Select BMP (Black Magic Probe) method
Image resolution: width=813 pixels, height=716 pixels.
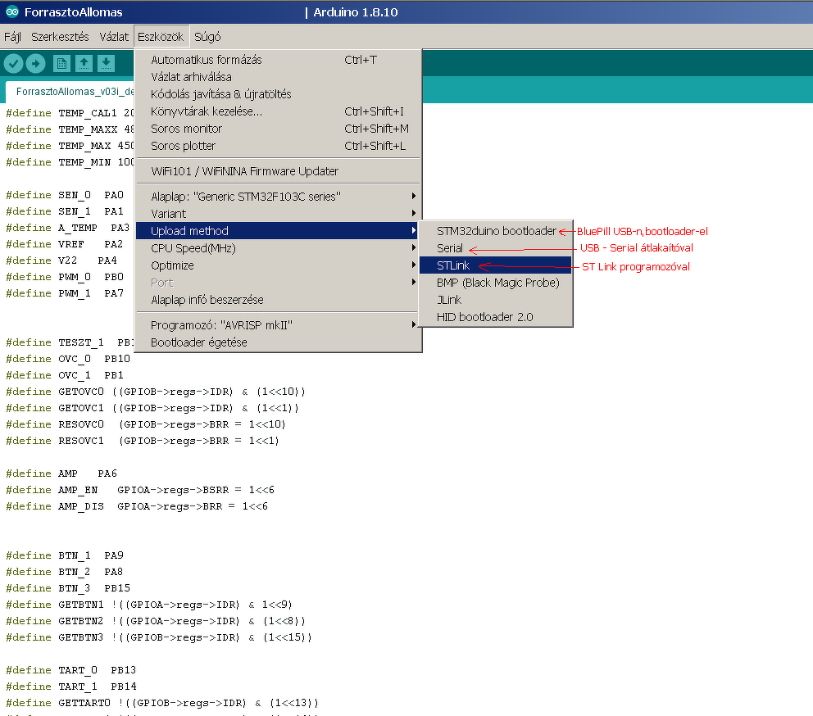(496, 282)
